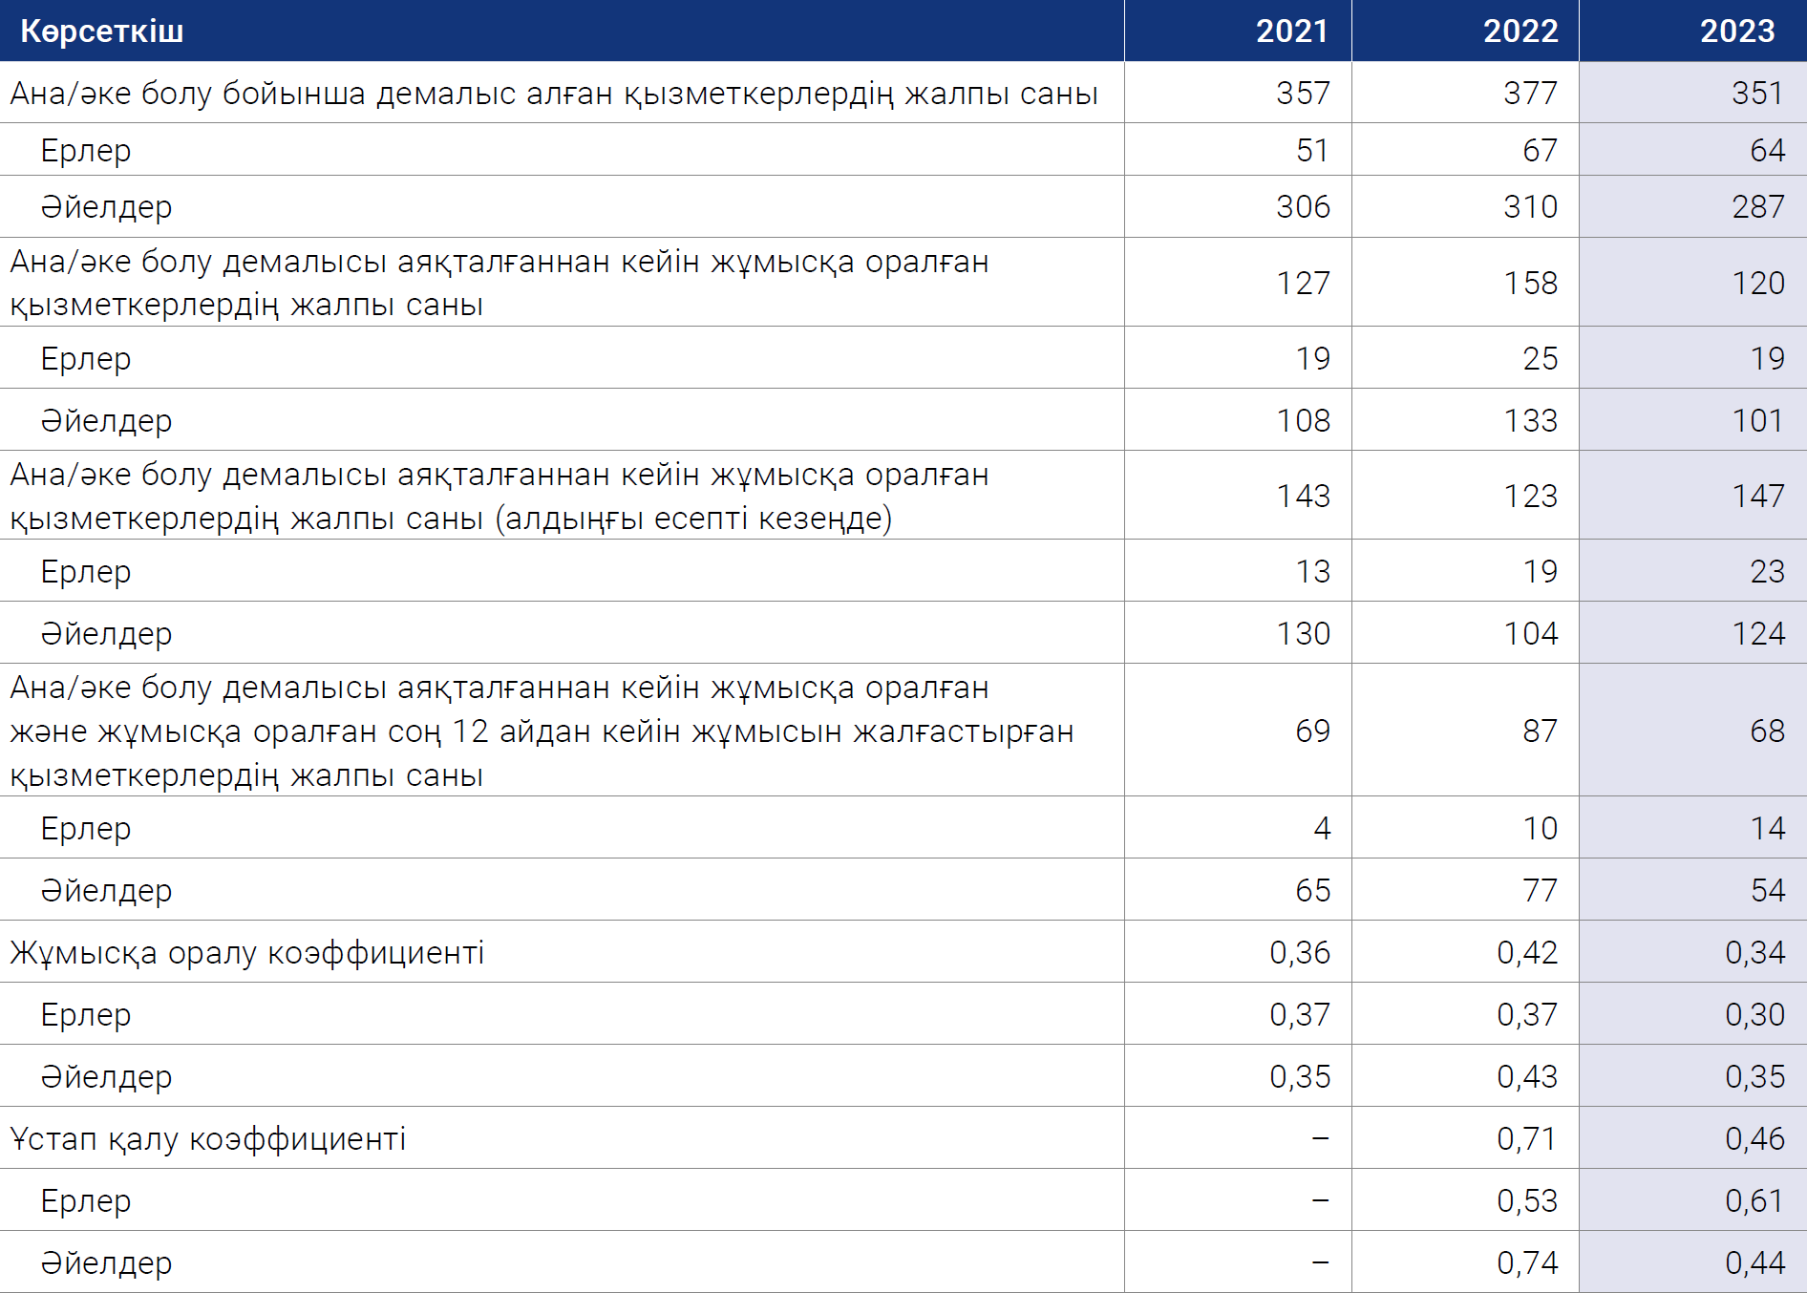Click the value 87

click(1540, 731)
